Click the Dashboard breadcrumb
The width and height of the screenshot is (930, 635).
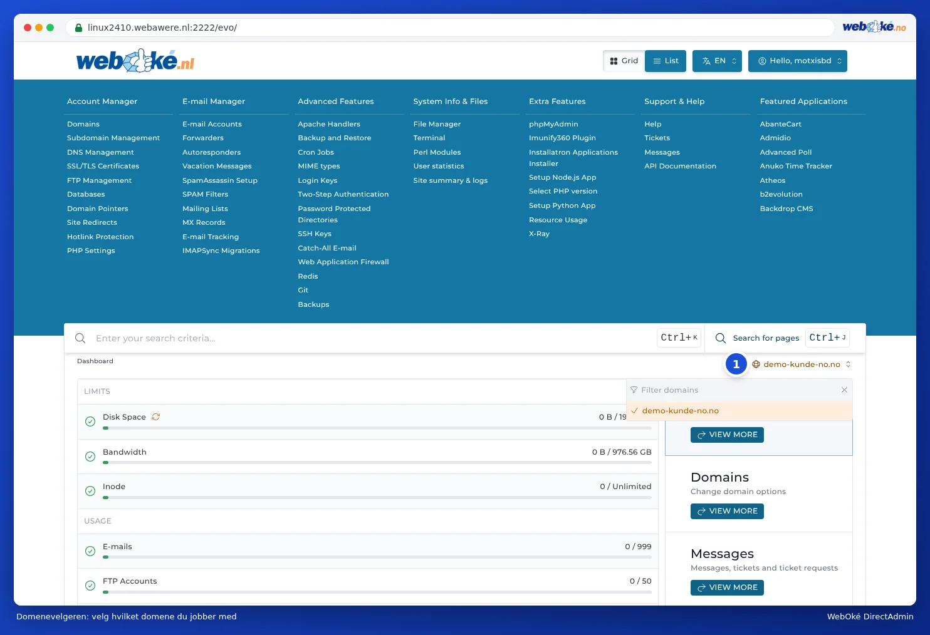coord(95,361)
